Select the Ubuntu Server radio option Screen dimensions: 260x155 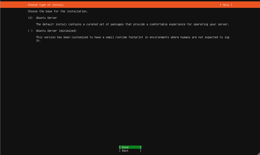[x=30, y=18]
